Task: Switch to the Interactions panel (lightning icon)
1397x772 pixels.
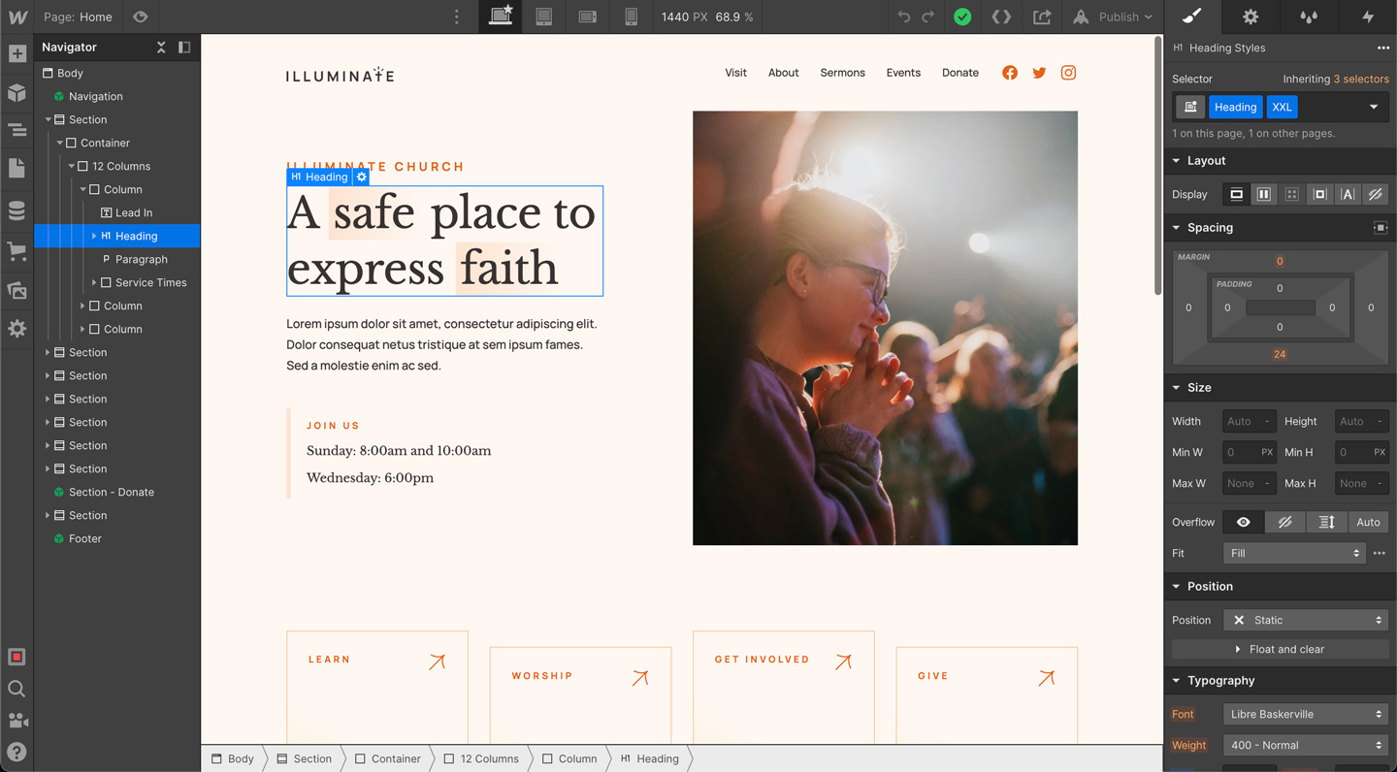Action: tap(1368, 16)
